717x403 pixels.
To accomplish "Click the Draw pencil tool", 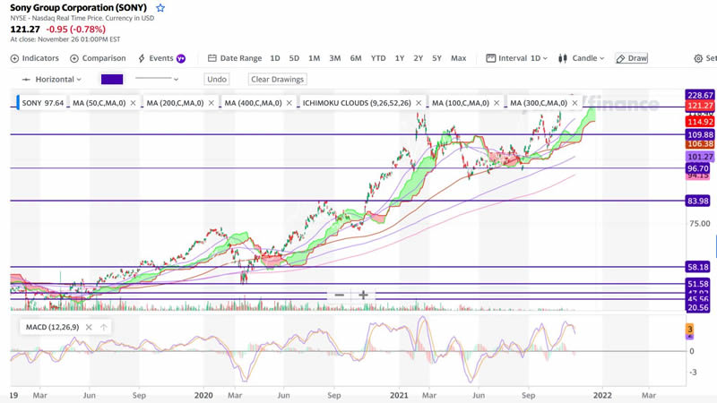I will (631, 58).
